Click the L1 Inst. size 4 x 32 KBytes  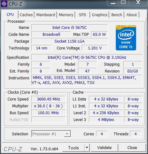point(106,106)
